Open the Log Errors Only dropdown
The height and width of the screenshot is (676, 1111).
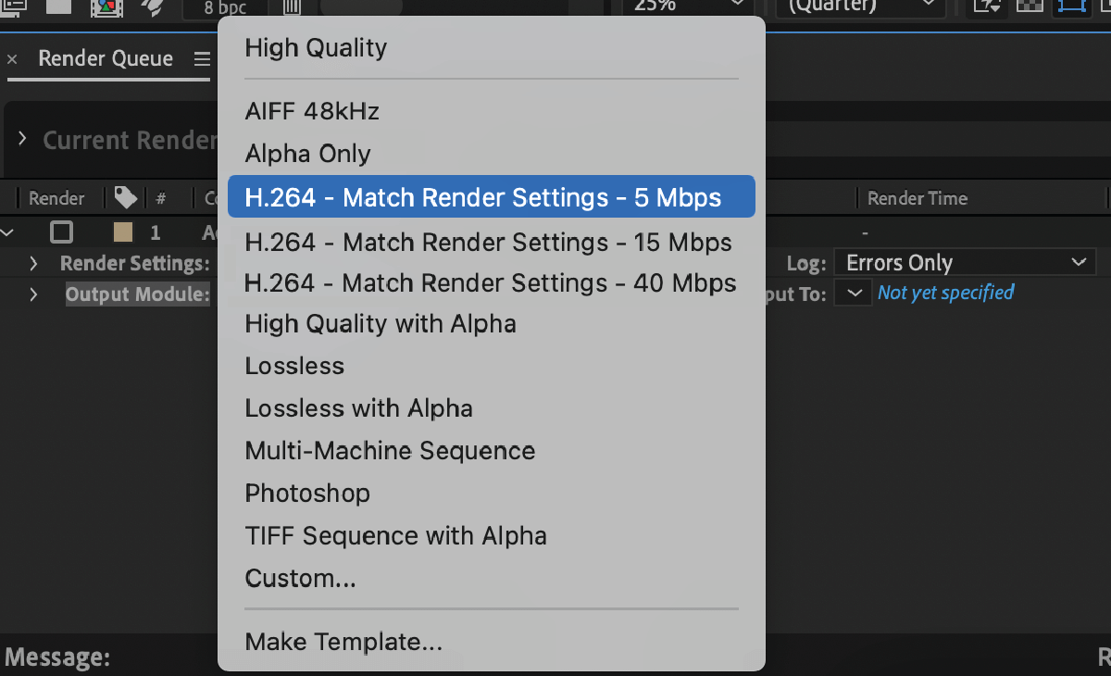click(x=965, y=263)
